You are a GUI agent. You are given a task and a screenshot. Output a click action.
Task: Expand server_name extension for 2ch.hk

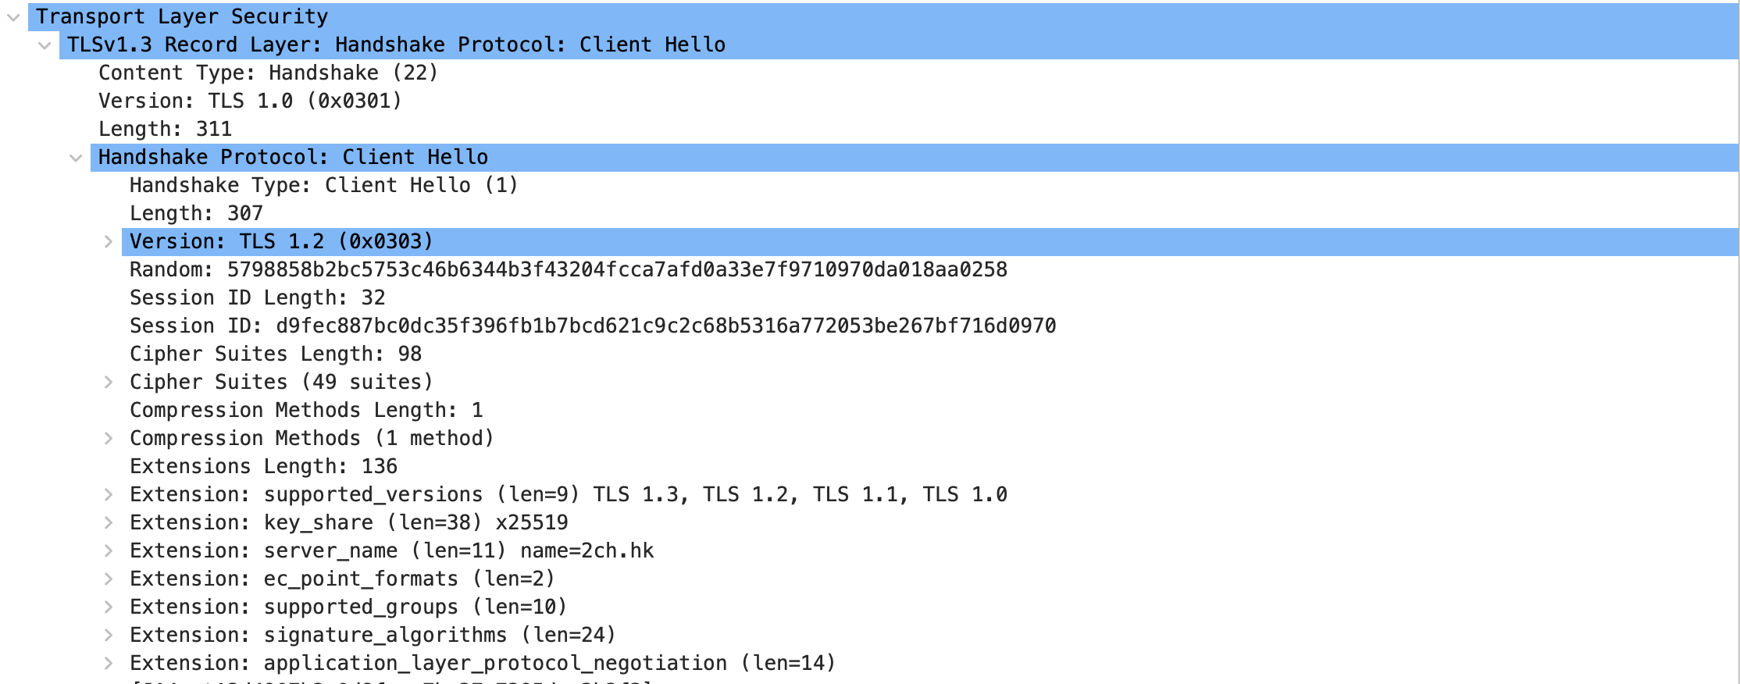click(x=109, y=551)
